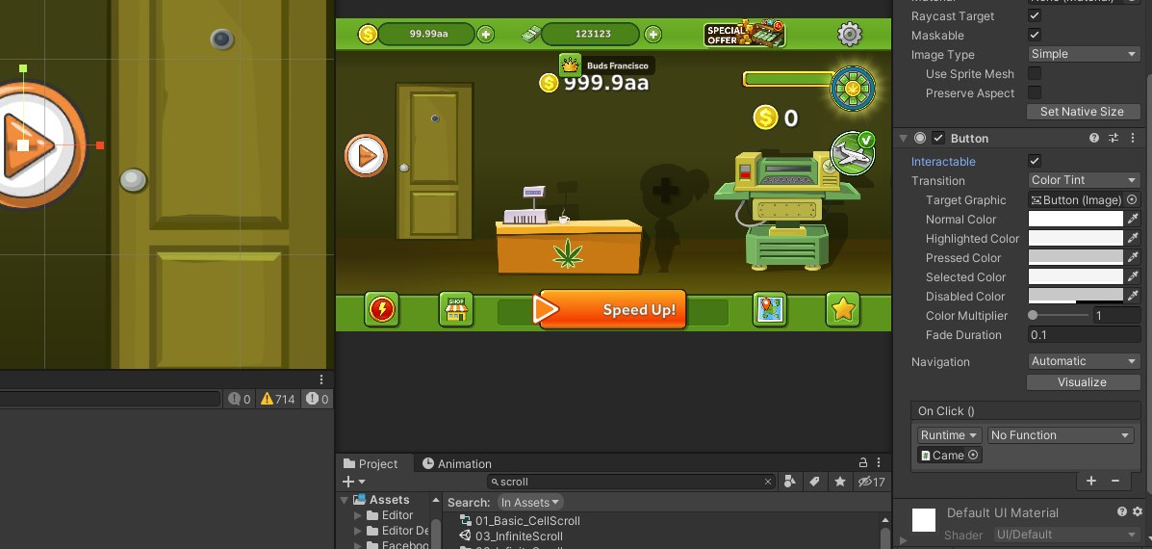This screenshot has width=1152, height=549.
Task: Click the Color Multiplier slider handle
Action: coord(1033,315)
